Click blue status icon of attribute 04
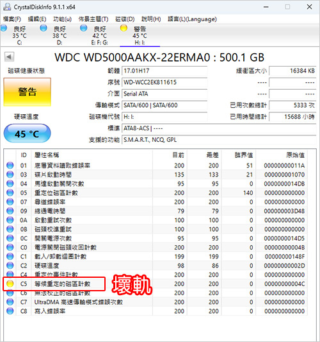Image resolution: width=320 pixels, height=342 pixels. [10, 184]
